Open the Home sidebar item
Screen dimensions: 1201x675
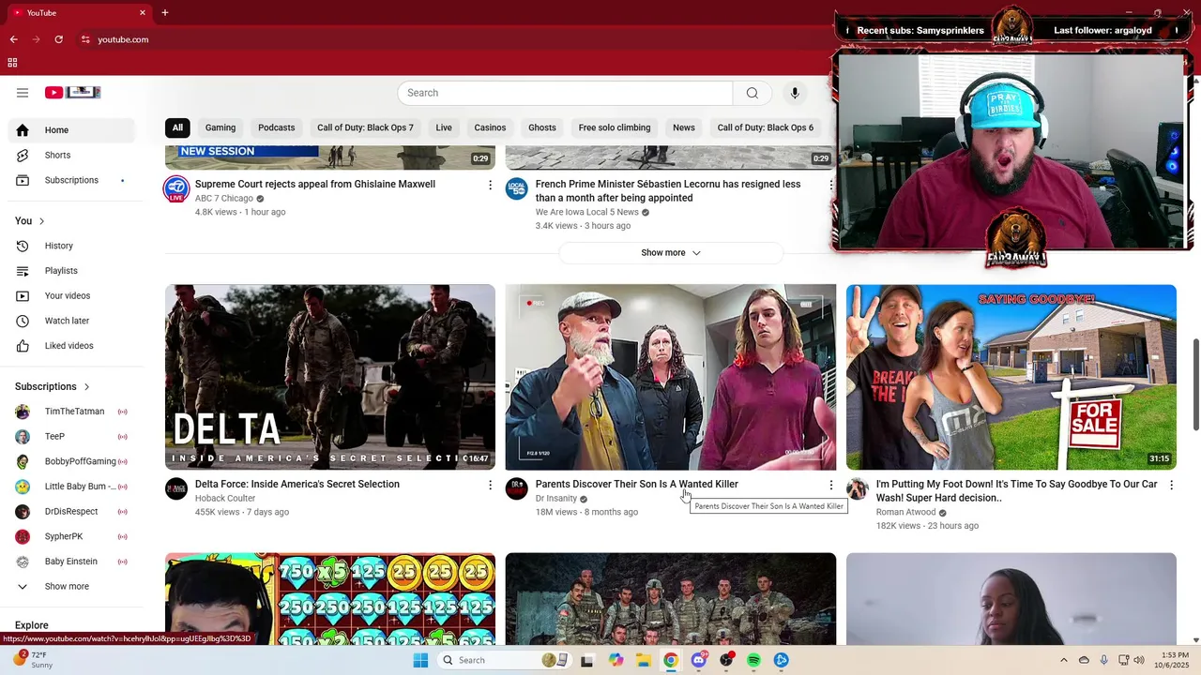[x=71, y=130]
